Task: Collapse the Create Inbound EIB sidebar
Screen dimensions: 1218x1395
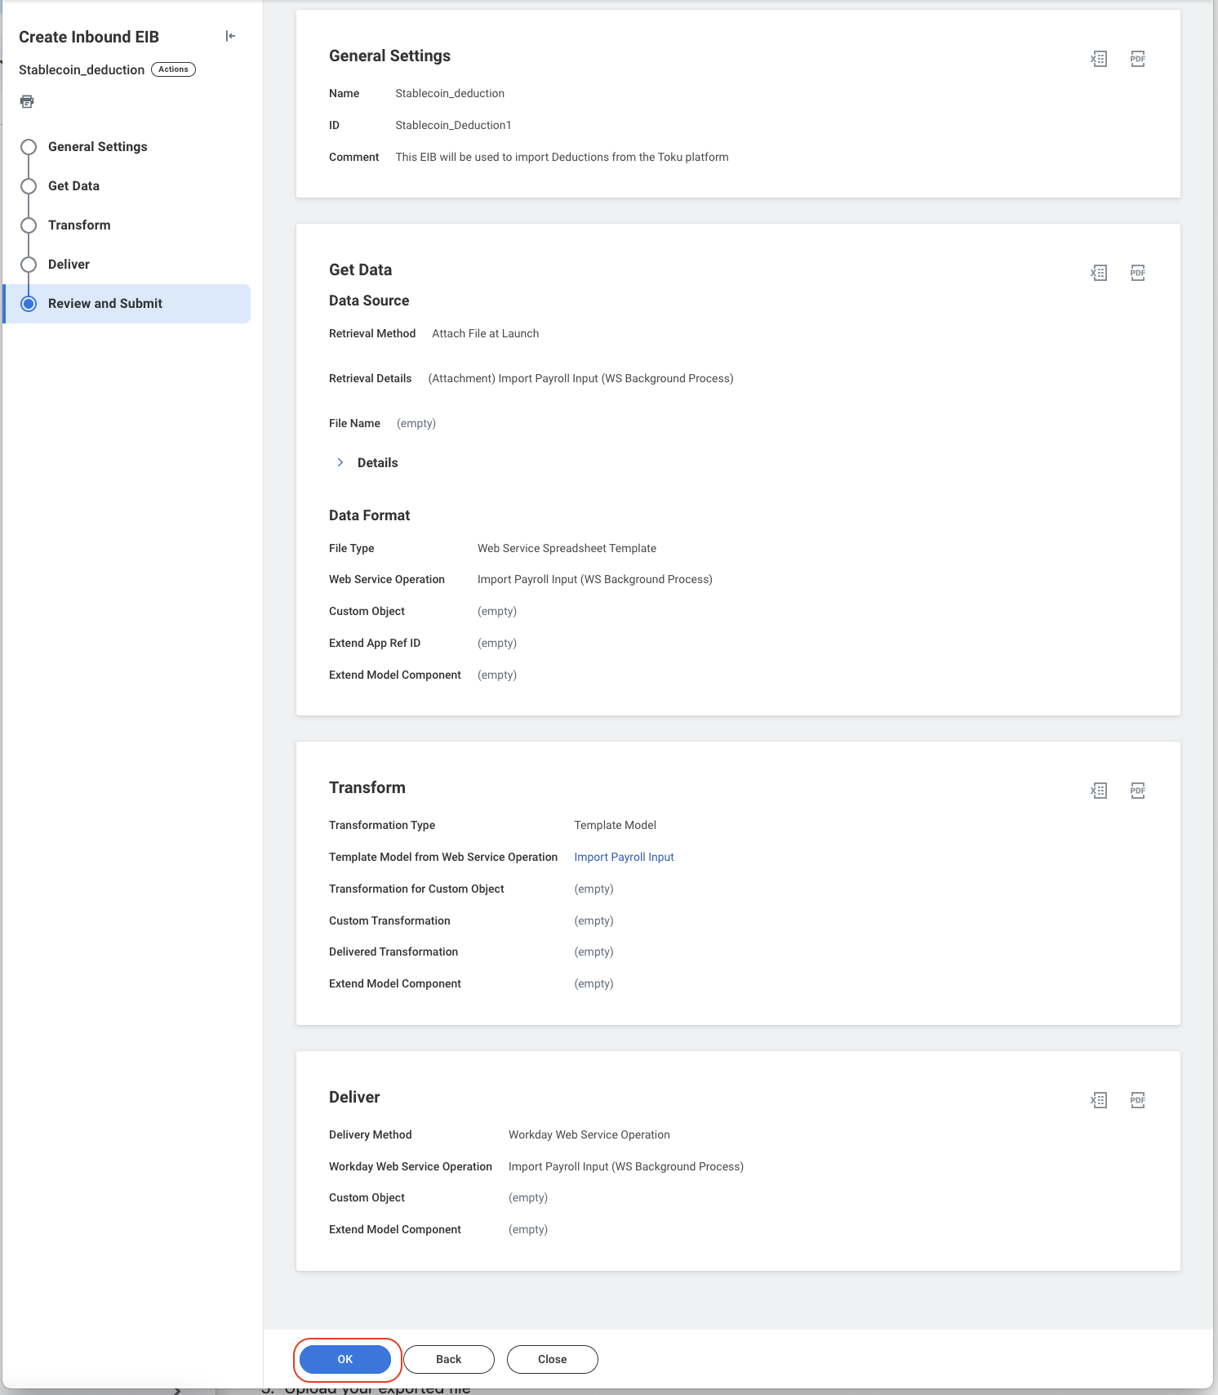Action: 230,36
